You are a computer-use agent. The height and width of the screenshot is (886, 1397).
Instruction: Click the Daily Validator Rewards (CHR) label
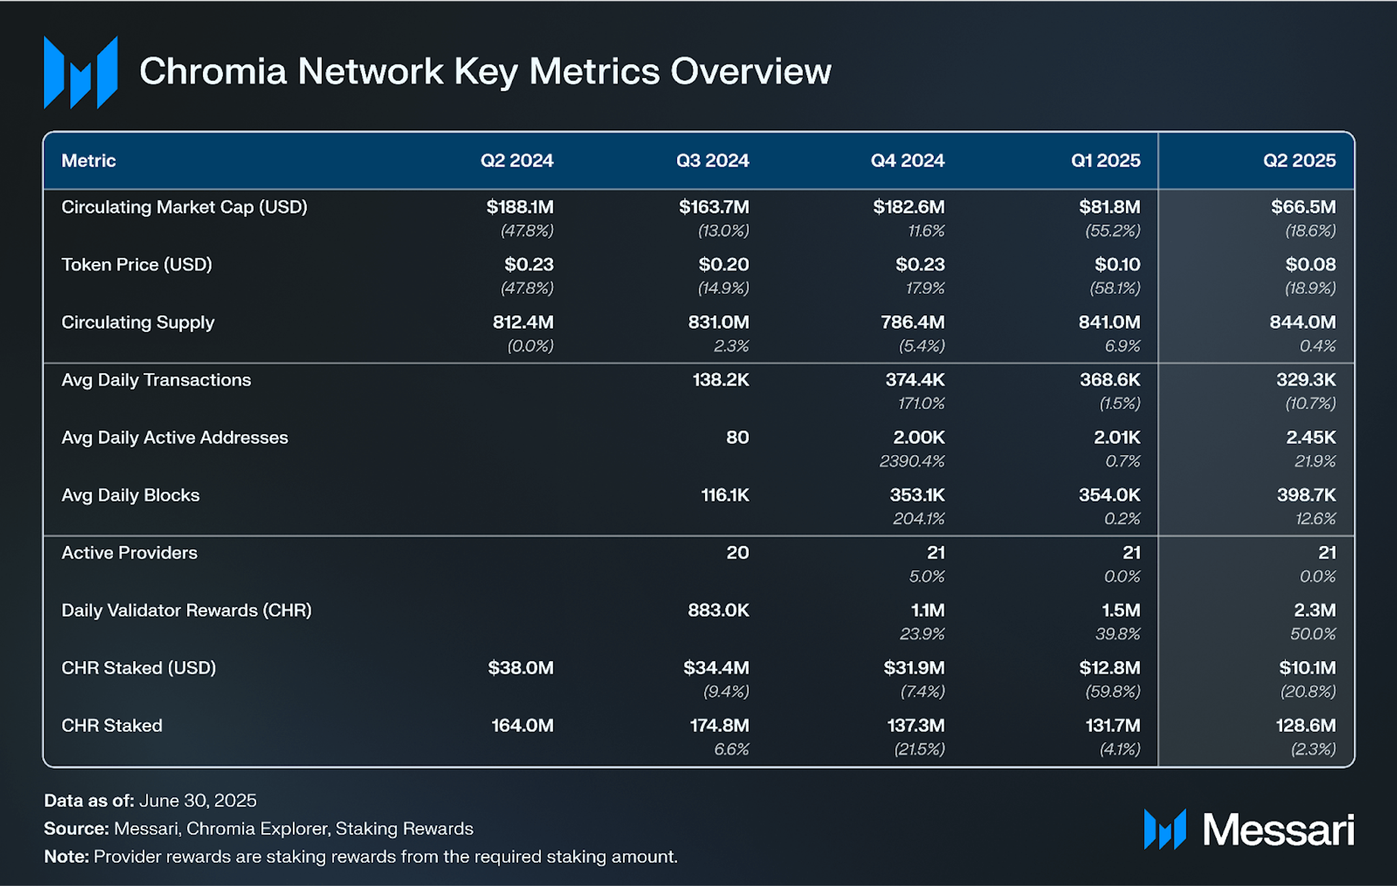click(187, 610)
